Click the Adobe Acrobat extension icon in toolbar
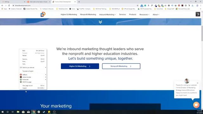This screenshot has height=114, width=203. click(x=182, y=6)
